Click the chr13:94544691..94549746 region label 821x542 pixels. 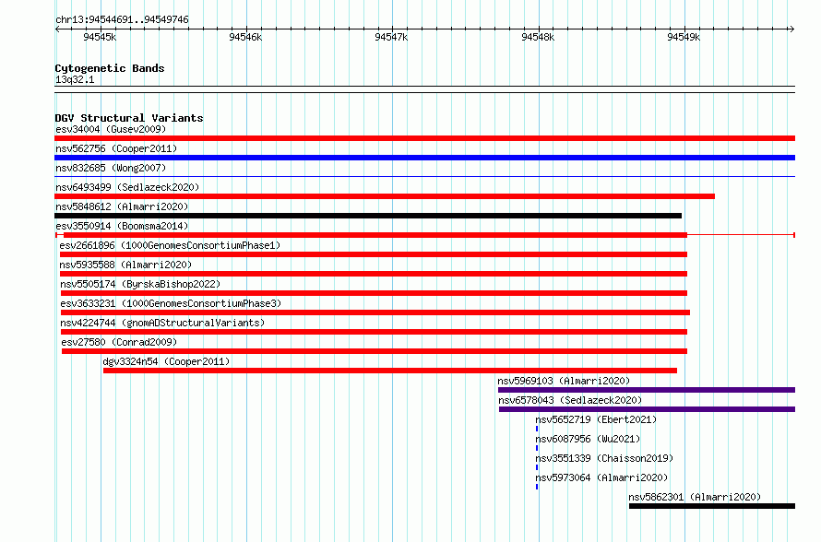click(x=122, y=19)
